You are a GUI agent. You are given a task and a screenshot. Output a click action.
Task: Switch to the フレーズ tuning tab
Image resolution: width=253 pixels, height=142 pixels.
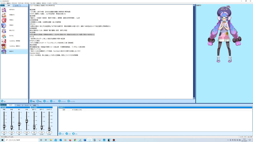coord(26,105)
